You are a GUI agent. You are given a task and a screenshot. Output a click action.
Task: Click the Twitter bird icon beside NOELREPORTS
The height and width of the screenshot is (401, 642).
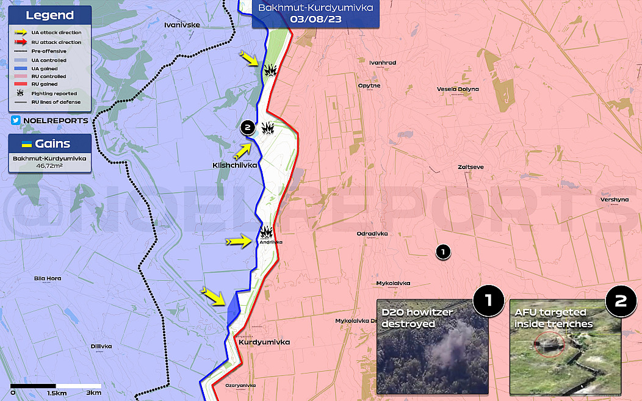click(15, 120)
